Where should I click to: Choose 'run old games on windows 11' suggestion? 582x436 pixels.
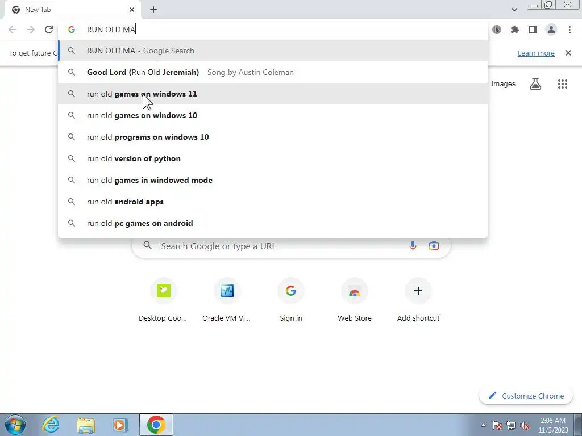tap(273, 94)
